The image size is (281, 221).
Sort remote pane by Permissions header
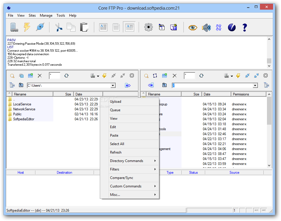tap(249, 94)
